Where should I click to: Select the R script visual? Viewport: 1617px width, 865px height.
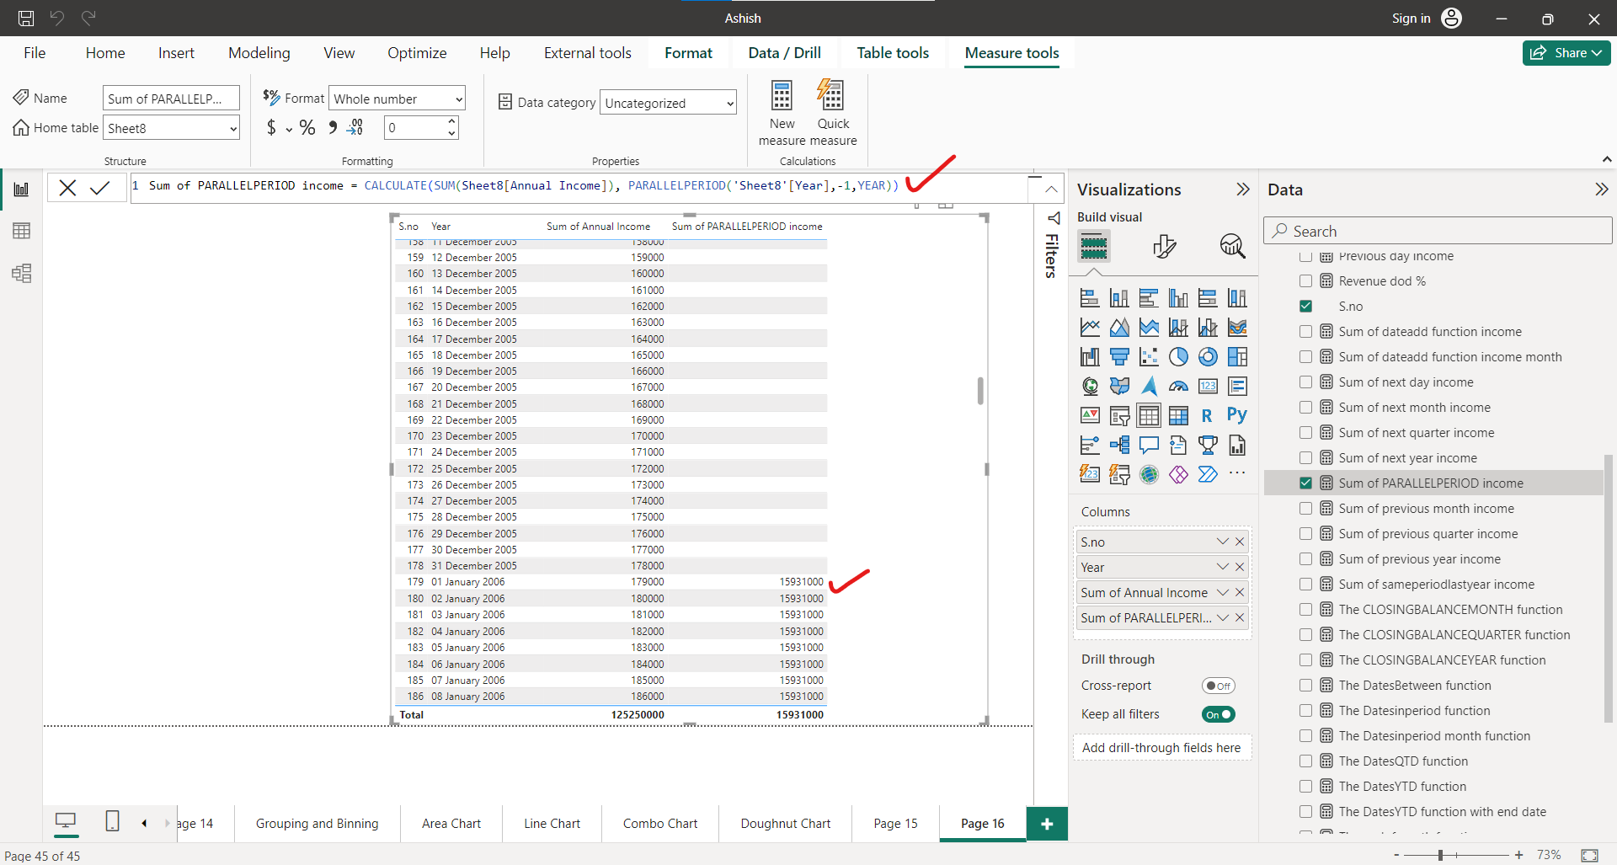pyautogui.click(x=1208, y=415)
